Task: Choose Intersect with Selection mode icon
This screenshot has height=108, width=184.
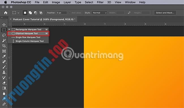Action: (41, 13)
